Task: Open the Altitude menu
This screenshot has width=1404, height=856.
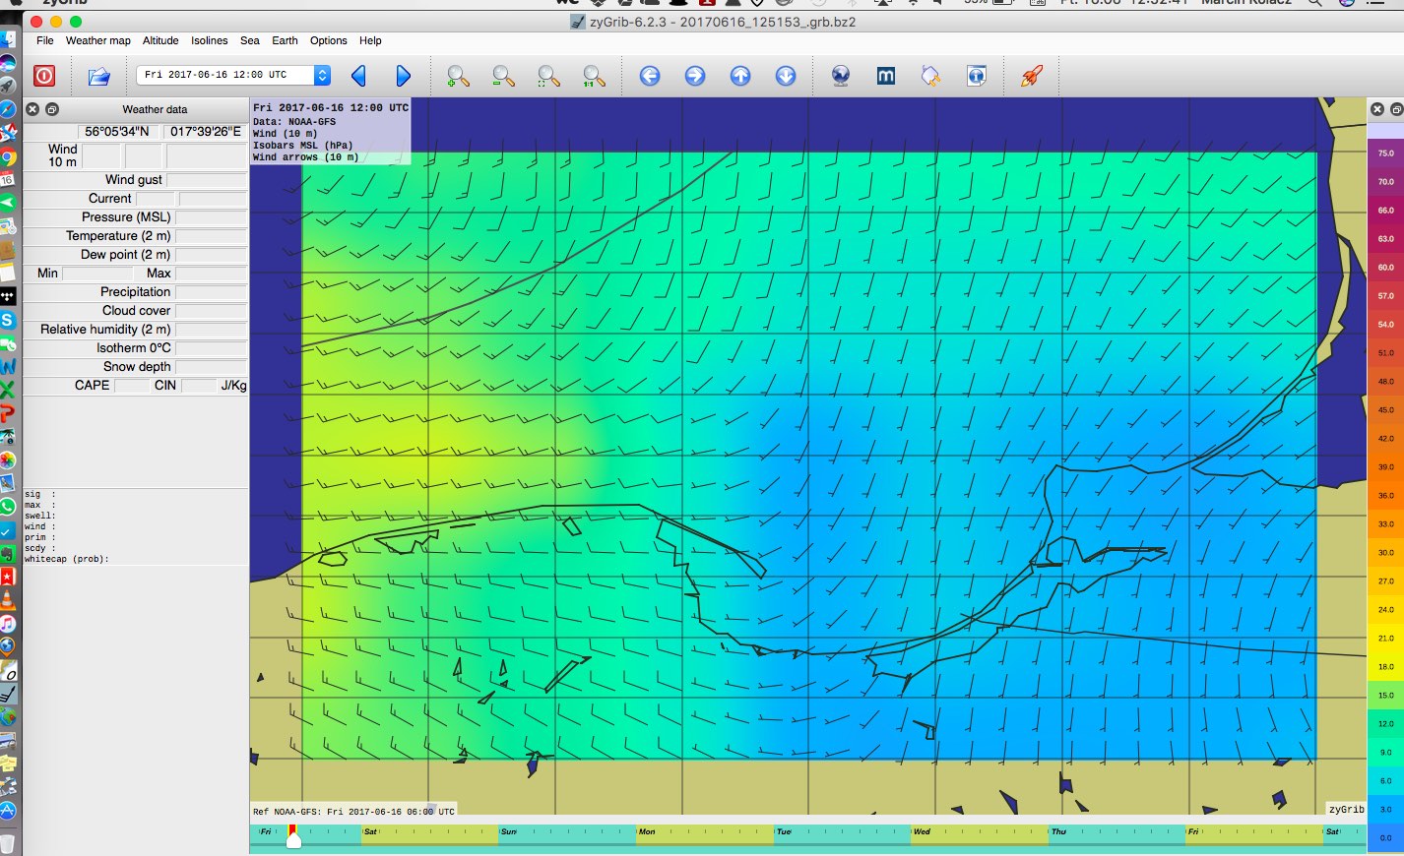Action: tap(160, 40)
